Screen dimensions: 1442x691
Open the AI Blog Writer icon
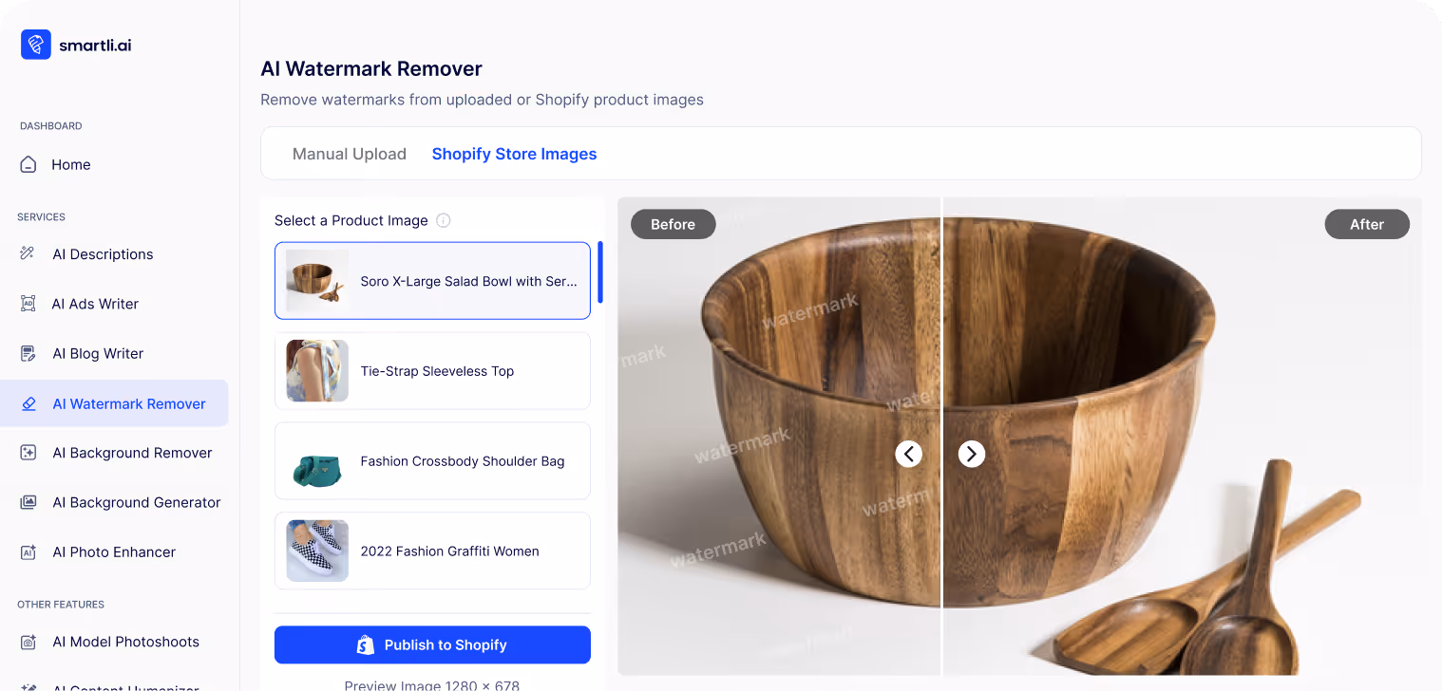coord(28,353)
